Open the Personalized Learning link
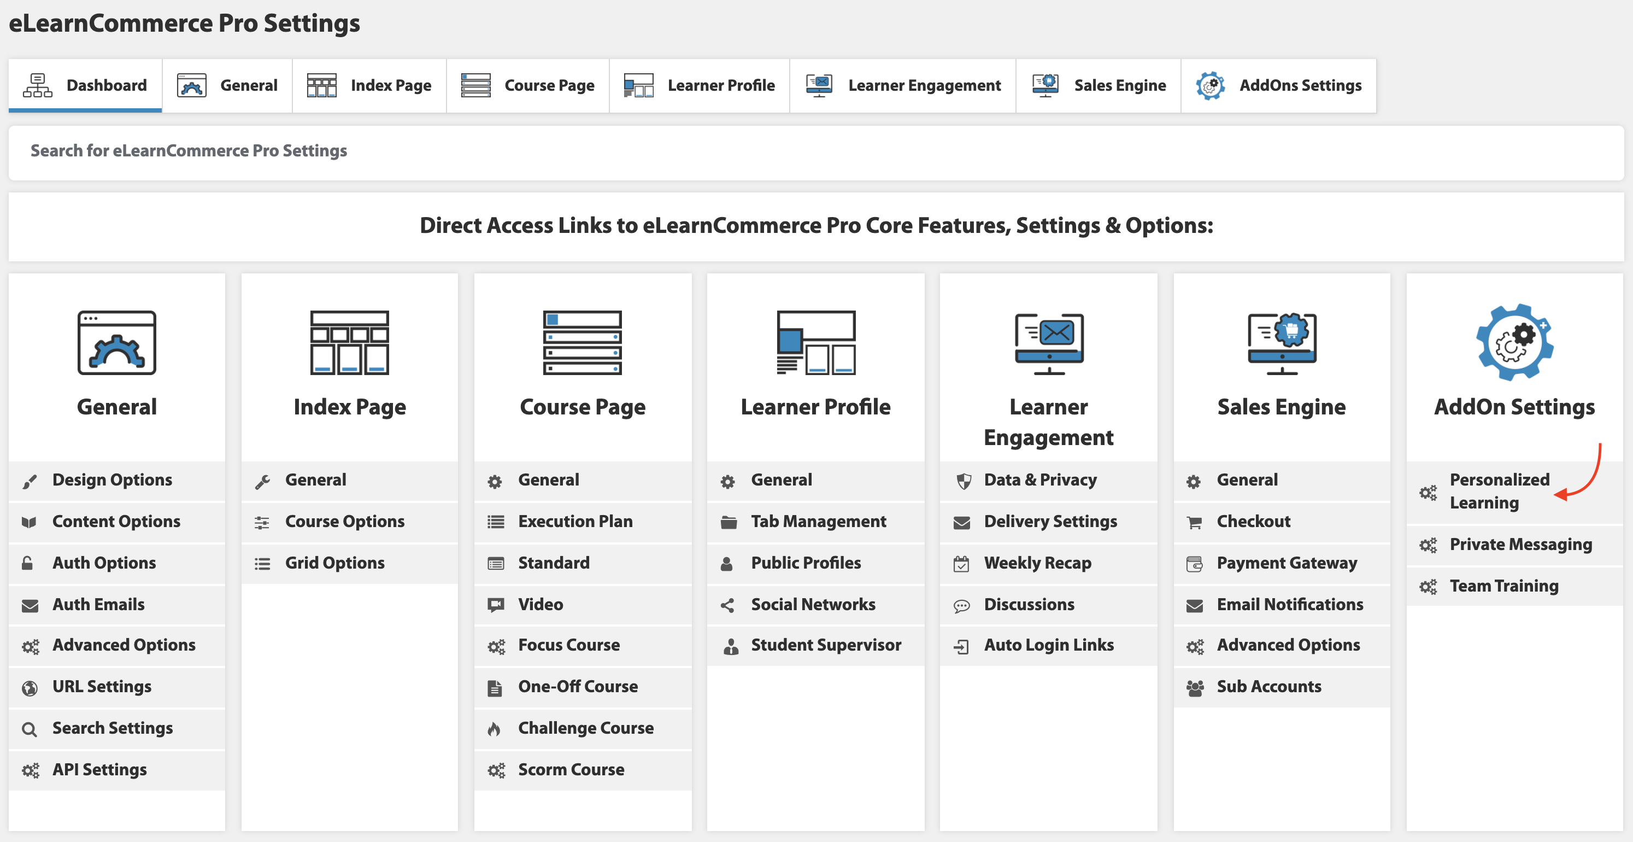The width and height of the screenshot is (1633, 842). click(1499, 492)
